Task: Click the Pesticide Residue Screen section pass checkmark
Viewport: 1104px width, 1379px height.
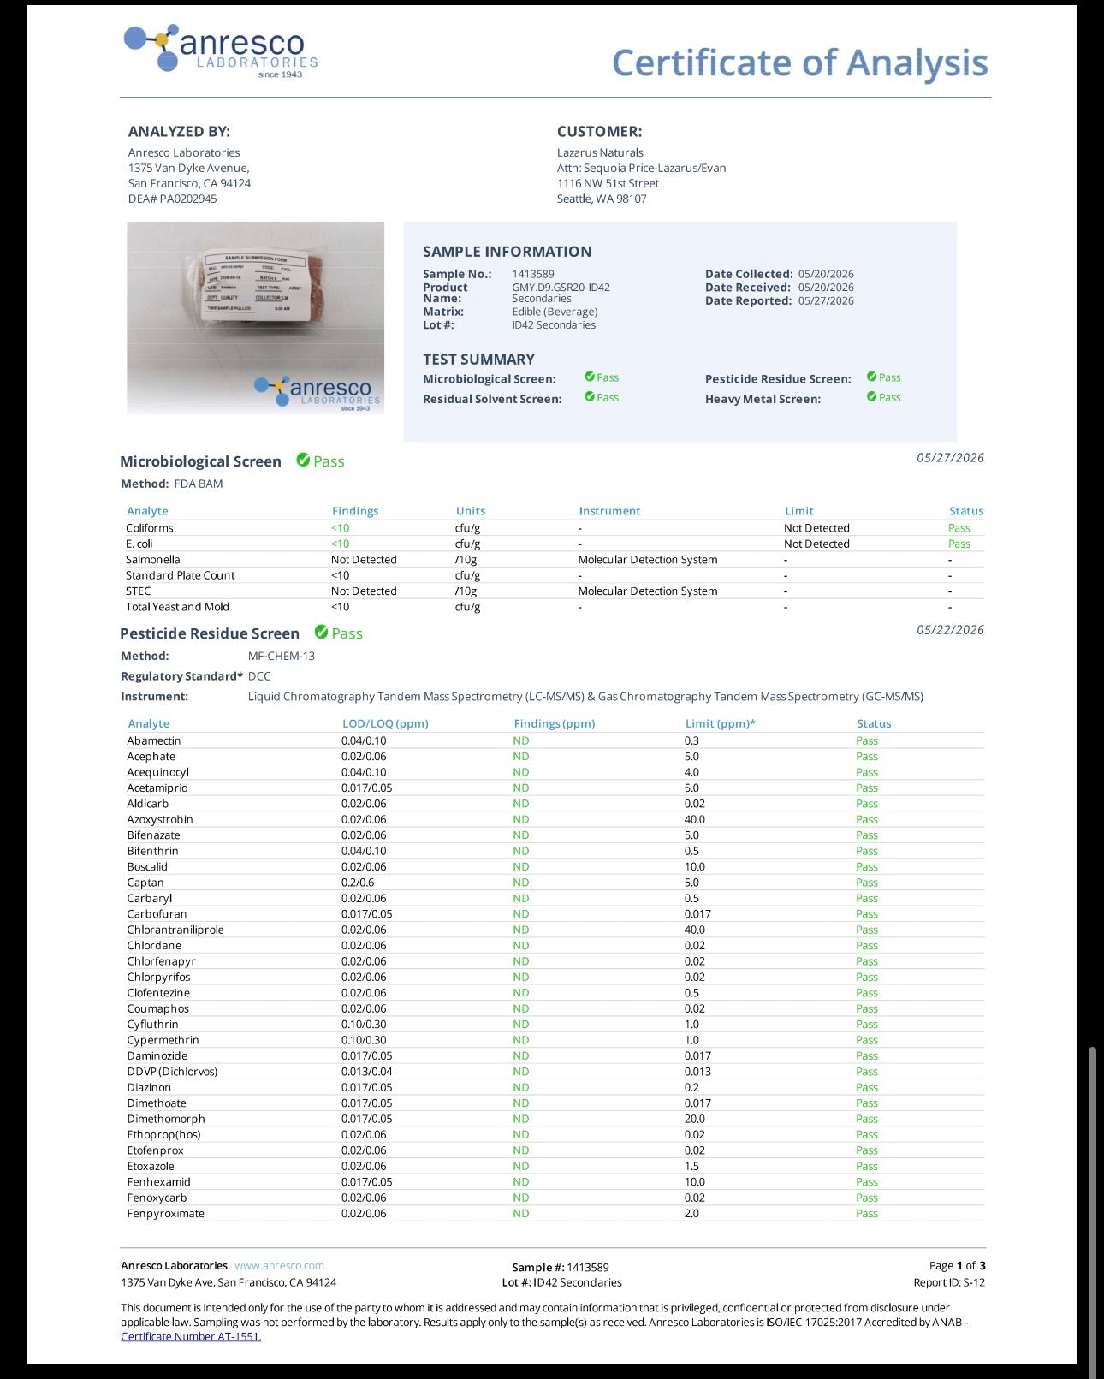Action: [x=321, y=632]
